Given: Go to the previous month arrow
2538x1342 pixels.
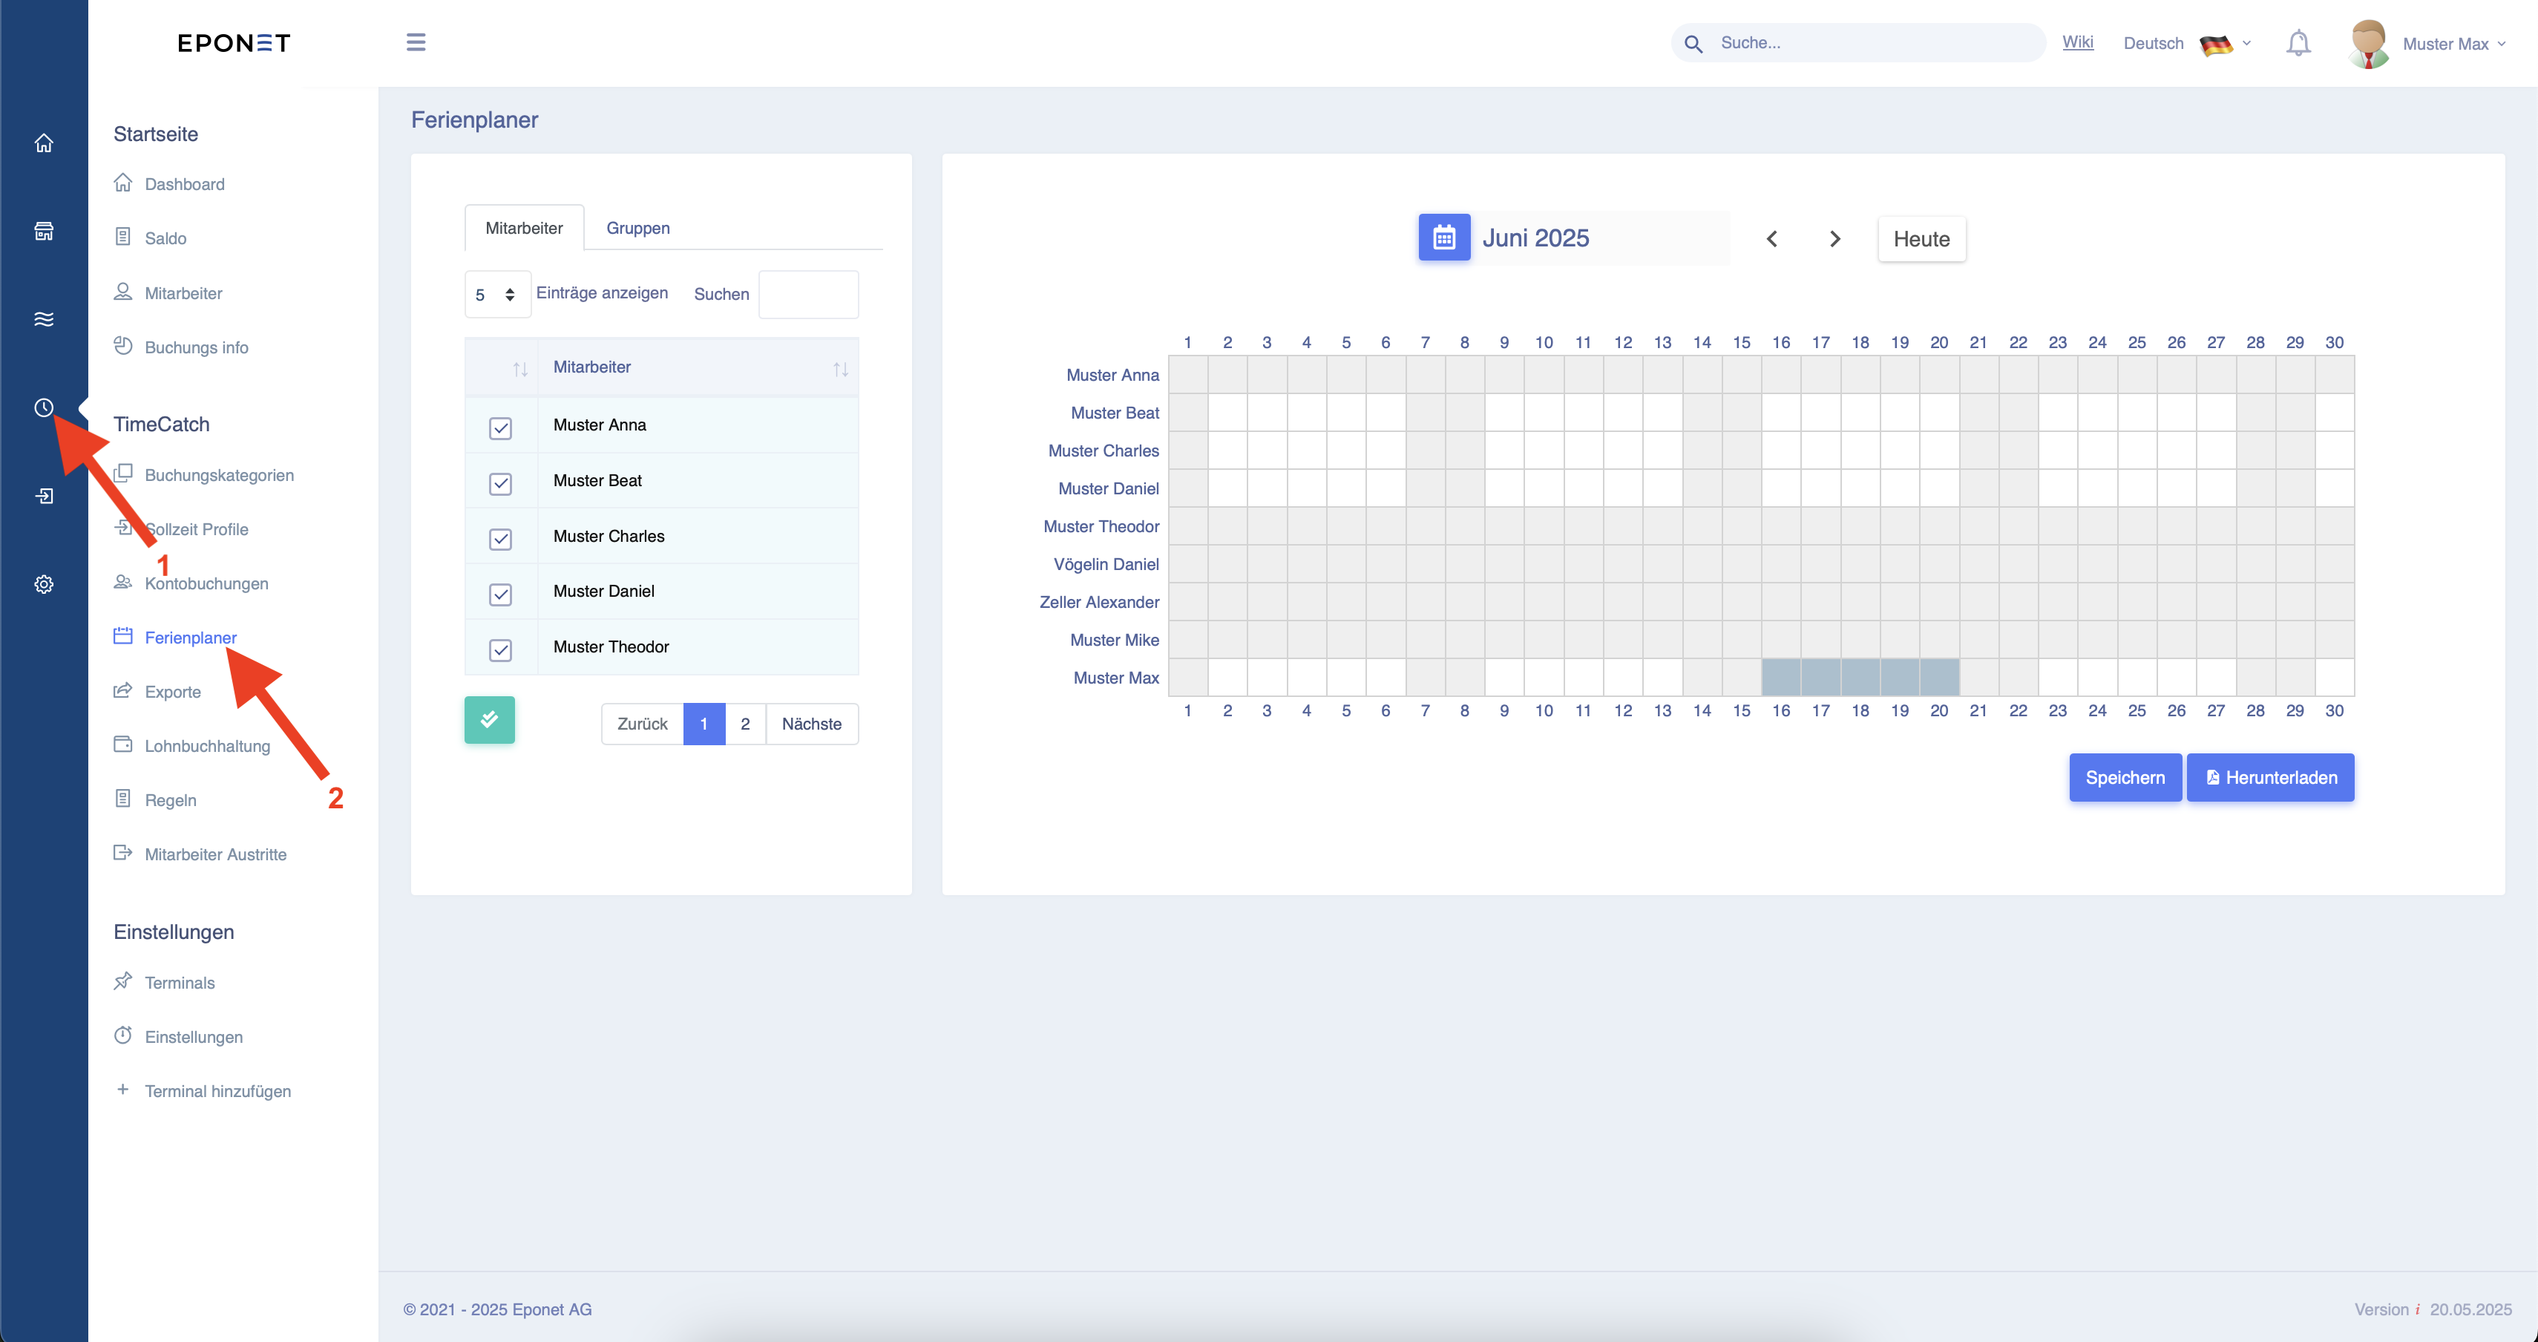Looking at the screenshot, I should (x=1771, y=238).
